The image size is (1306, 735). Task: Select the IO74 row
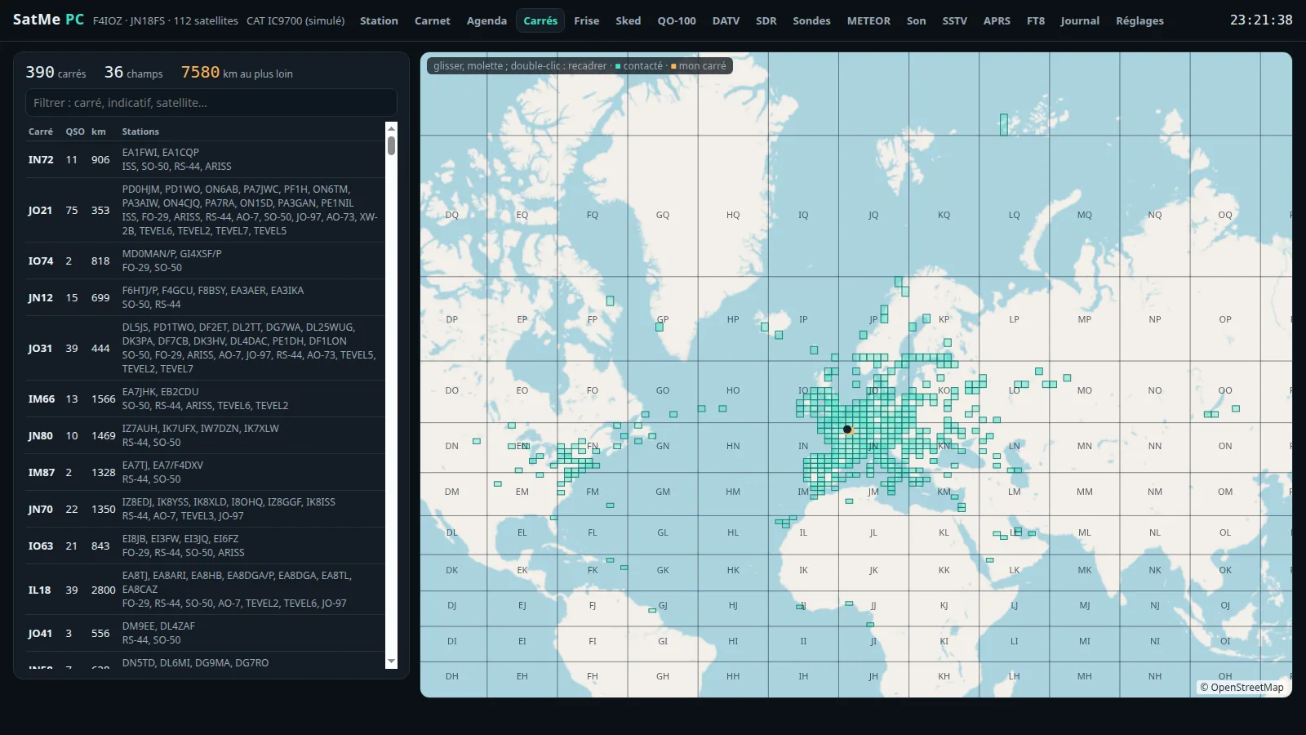pyautogui.click(x=205, y=261)
